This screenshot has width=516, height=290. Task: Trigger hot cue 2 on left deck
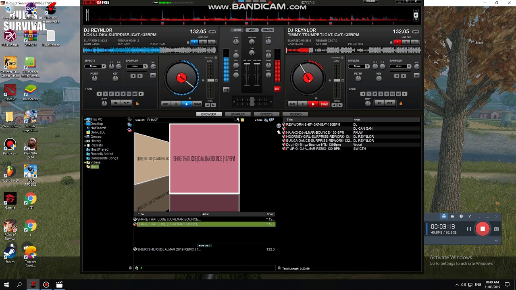coord(203,42)
